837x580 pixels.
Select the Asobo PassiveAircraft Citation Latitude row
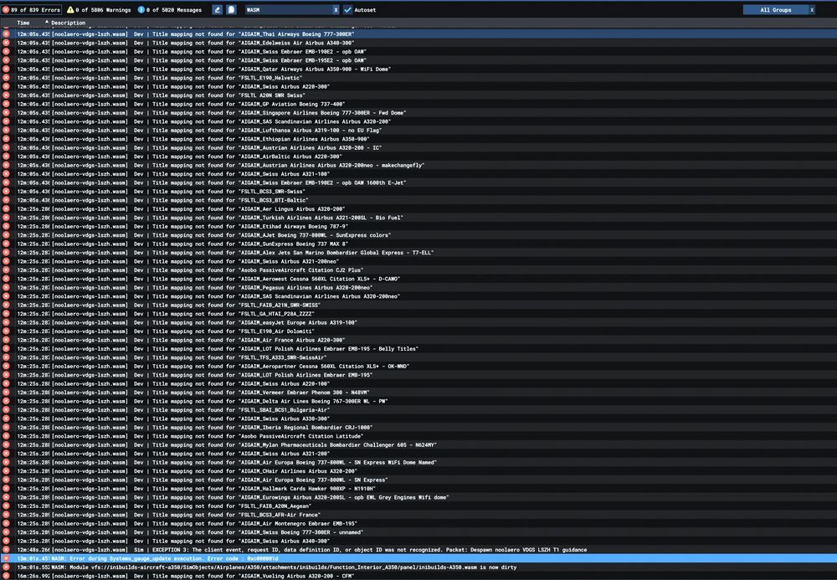[335, 436]
